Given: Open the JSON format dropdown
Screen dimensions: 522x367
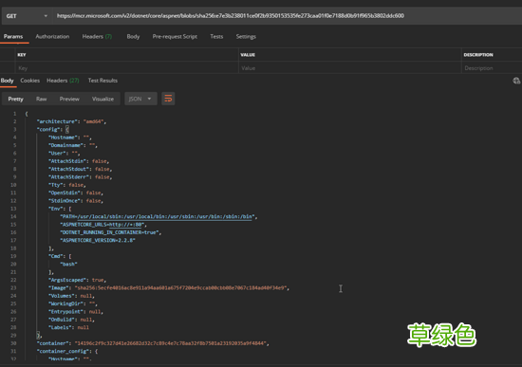Looking at the screenshot, I should coord(140,99).
